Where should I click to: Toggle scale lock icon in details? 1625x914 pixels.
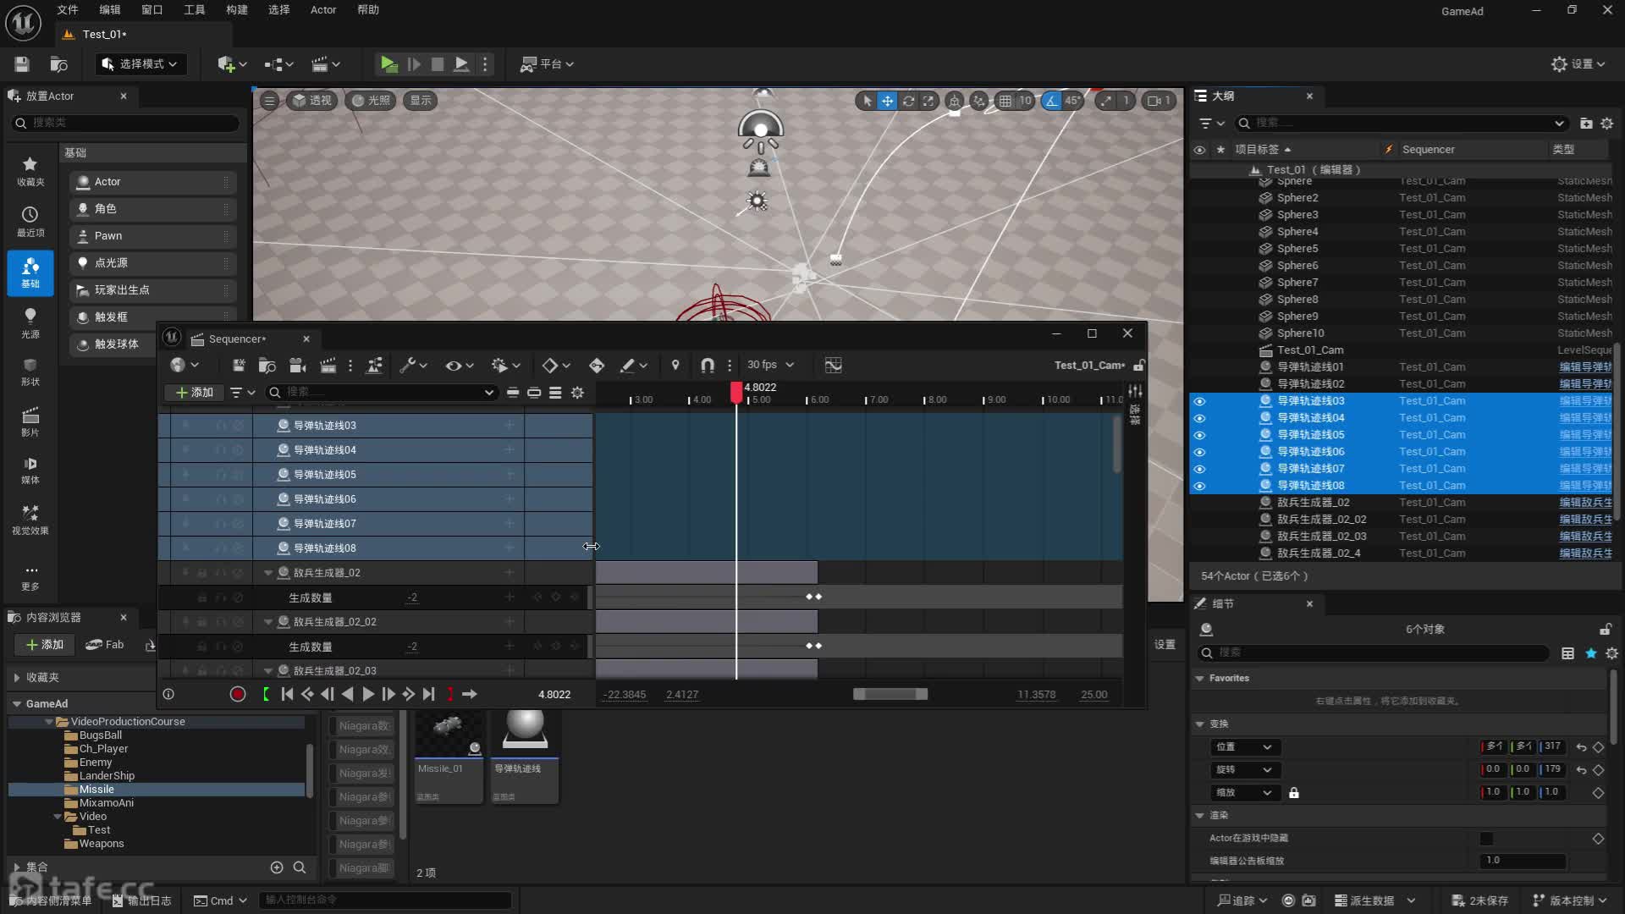click(x=1294, y=793)
